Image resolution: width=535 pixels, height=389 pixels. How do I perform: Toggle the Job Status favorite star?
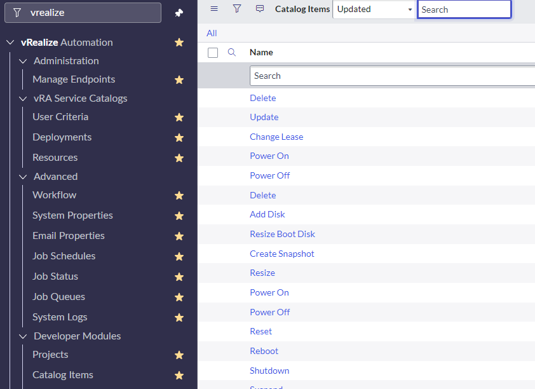pyautogui.click(x=179, y=276)
